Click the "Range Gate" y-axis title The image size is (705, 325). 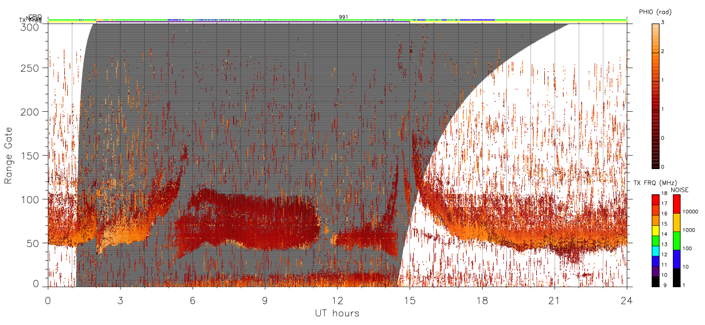8,155
